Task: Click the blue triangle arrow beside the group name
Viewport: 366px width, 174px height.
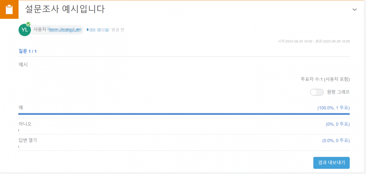Action: point(88,30)
